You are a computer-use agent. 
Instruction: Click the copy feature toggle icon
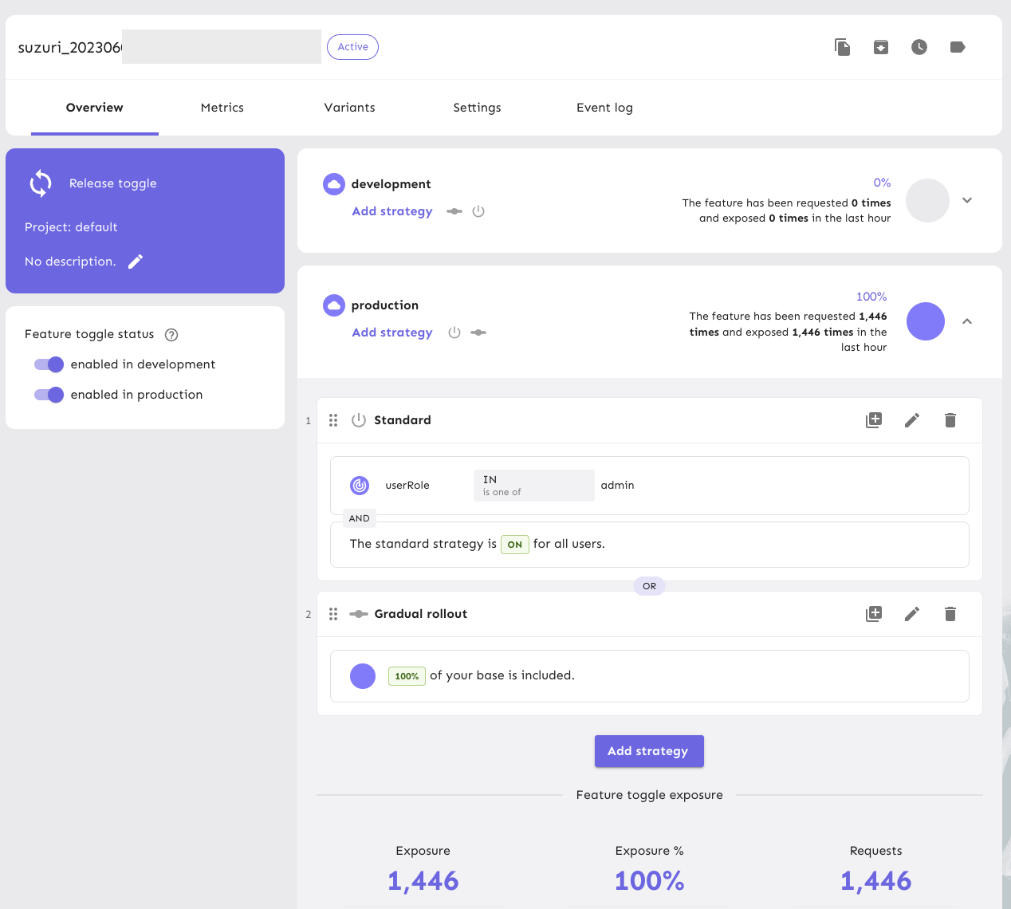point(842,47)
